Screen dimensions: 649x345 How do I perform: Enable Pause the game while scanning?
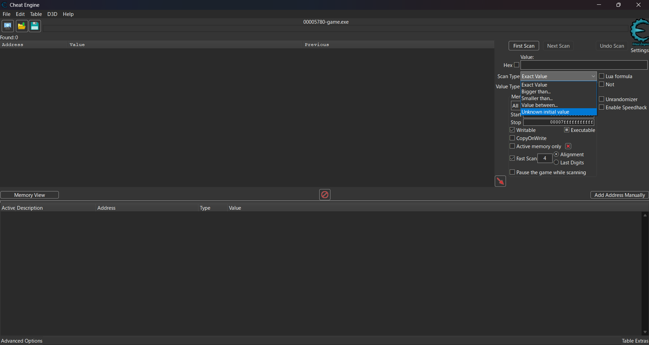[x=512, y=172]
